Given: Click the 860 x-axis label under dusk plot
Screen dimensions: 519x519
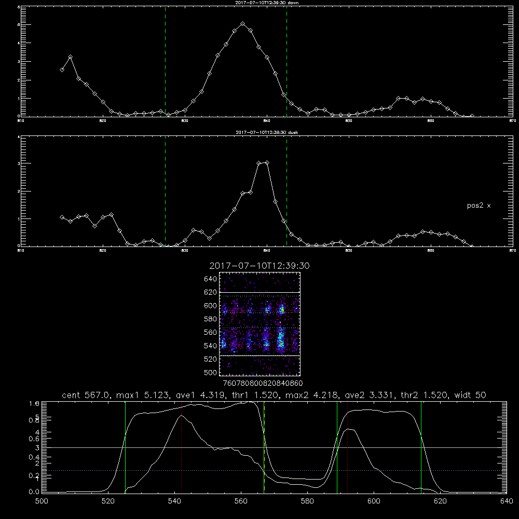Looking at the screenshot, I should tap(431, 251).
